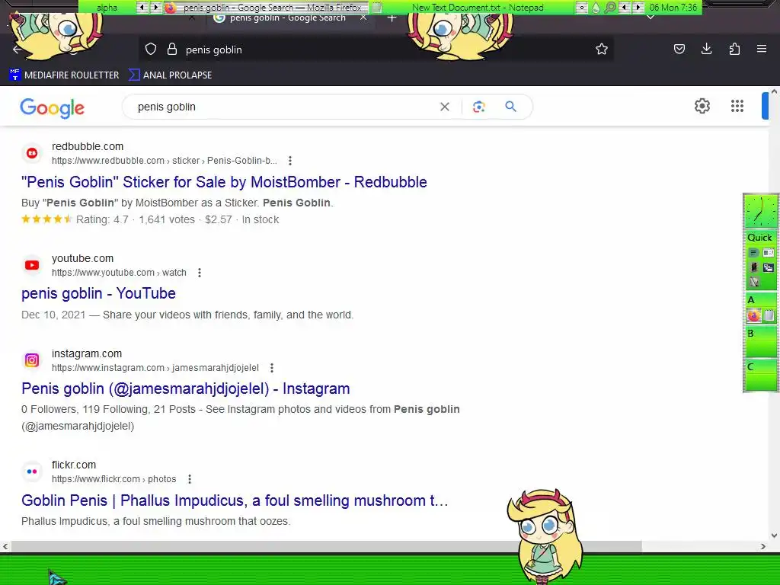Screen dimensions: 780x585
Task: Bookmark this page with the star icon
Action: [x=602, y=49]
